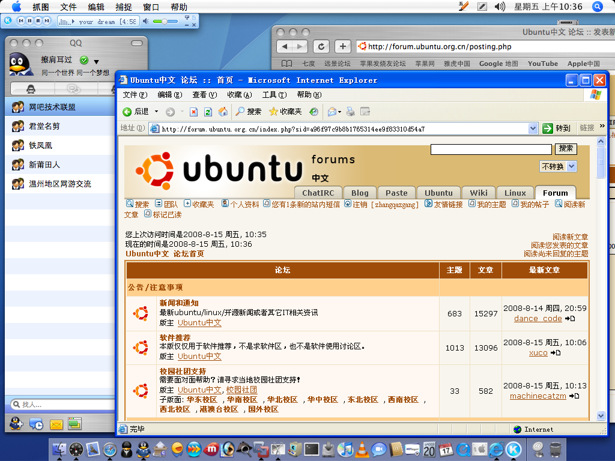Screen dimensions: 615x461
Task: Stop playback in the music player
Action: [x=38, y=20]
